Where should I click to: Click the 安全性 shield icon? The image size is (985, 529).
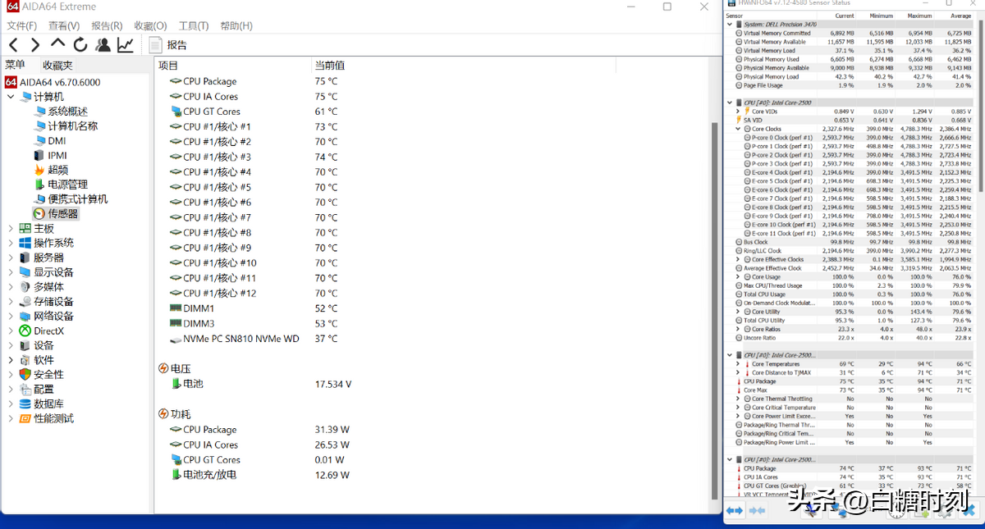(x=25, y=375)
